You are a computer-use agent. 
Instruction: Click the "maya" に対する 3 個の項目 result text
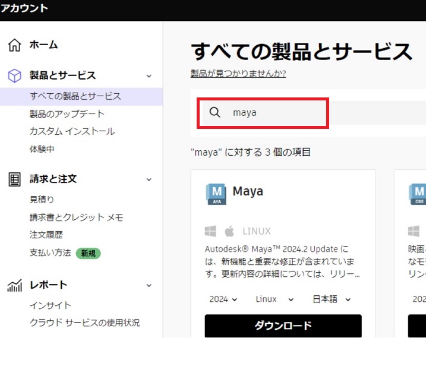pyautogui.click(x=251, y=152)
